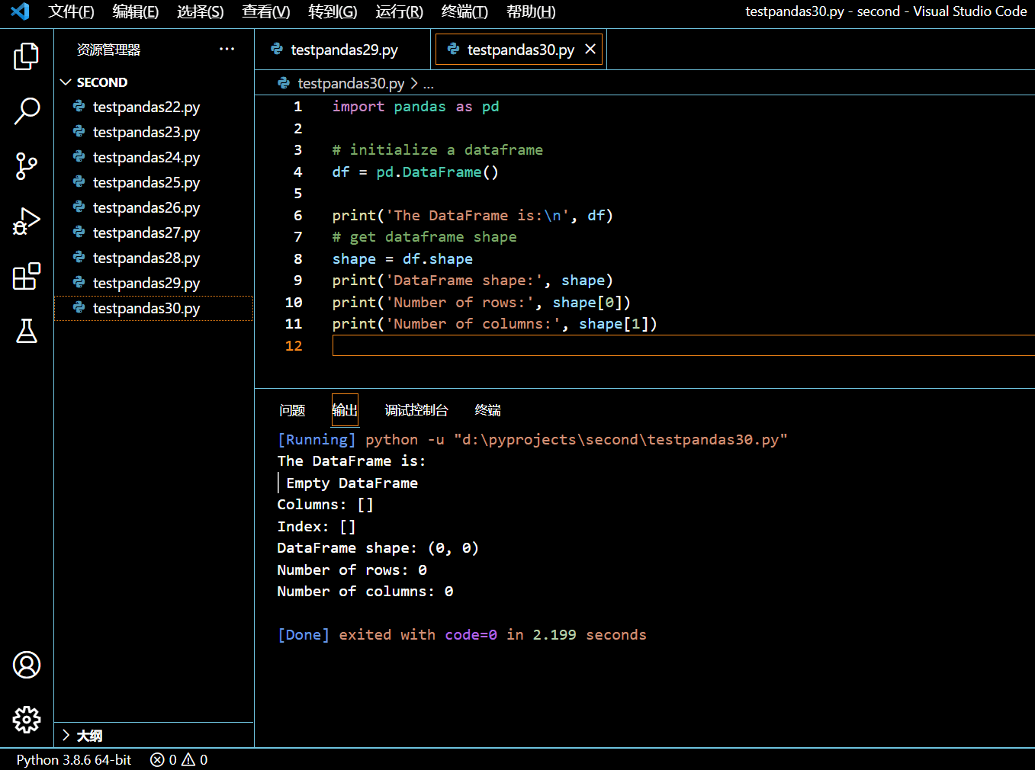Open testpandas28.py in the explorer
1035x770 pixels.
pyautogui.click(x=154, y=258)
